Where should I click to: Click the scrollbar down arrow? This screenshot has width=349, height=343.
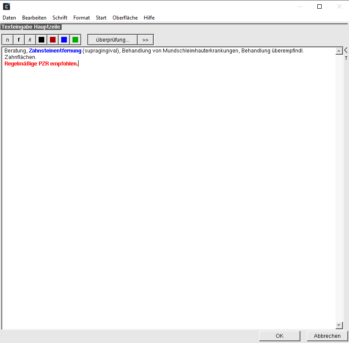point(339,325)
